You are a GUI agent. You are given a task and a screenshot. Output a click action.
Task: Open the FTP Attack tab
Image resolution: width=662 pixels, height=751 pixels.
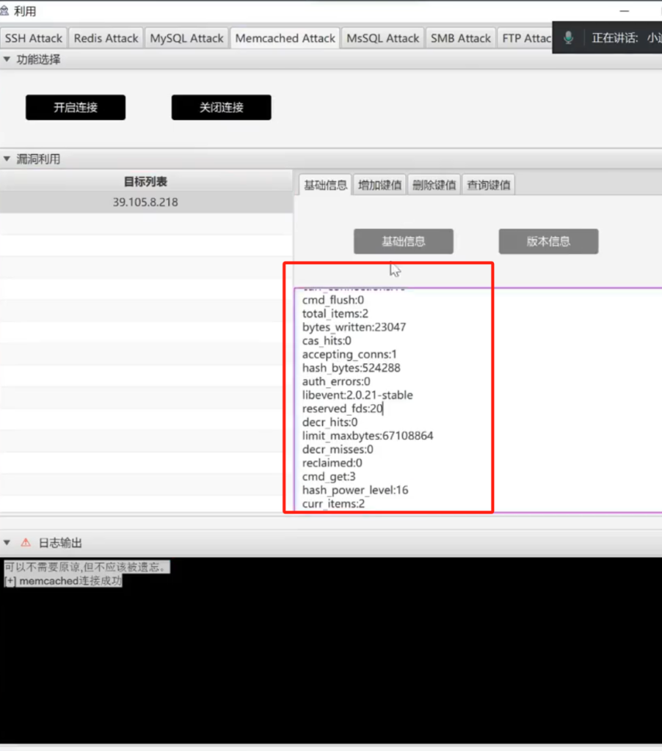(x=525, y=38)
